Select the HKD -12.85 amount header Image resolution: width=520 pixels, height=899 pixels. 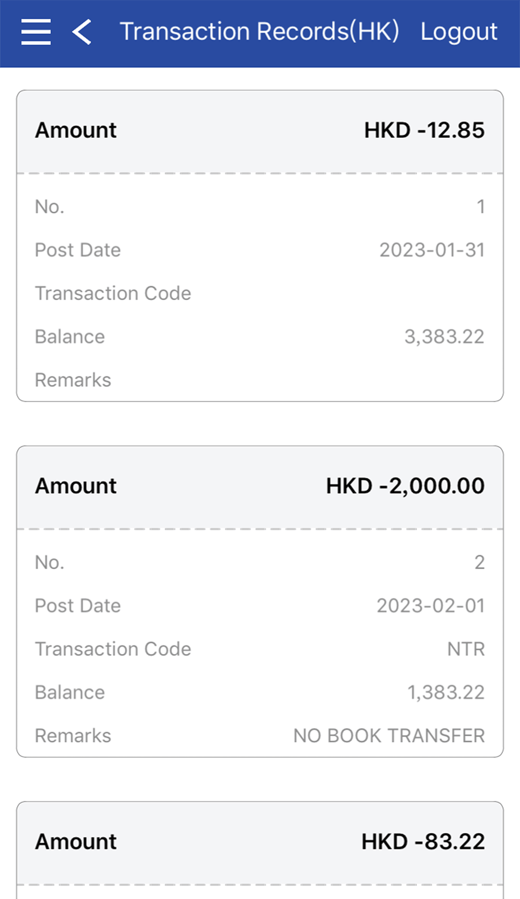tap(424, 130)
